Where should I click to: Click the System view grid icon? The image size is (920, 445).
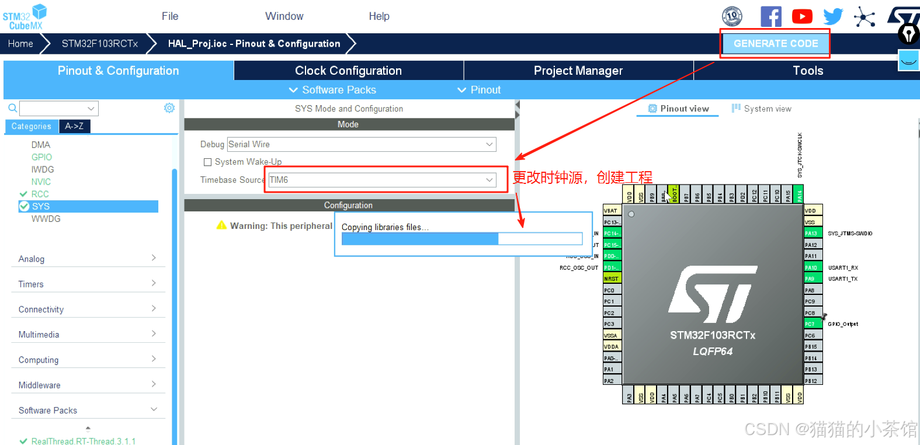736,108
